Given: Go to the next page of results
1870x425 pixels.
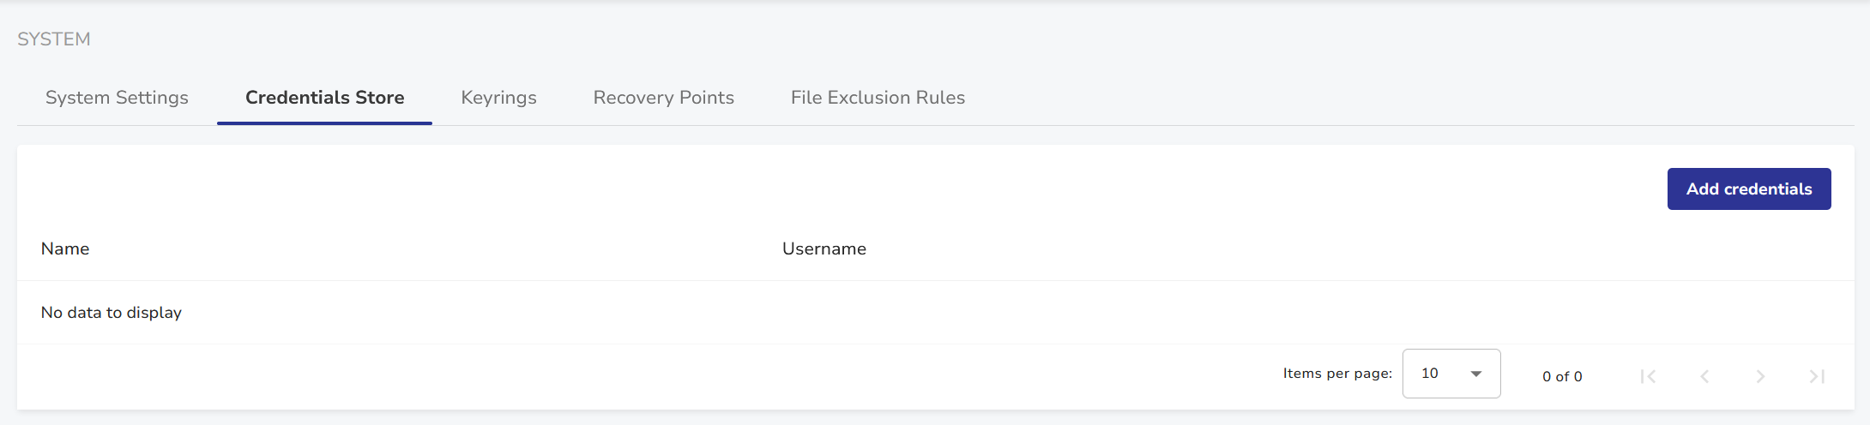Looking at the screenshot, I should coord(1760,376).
